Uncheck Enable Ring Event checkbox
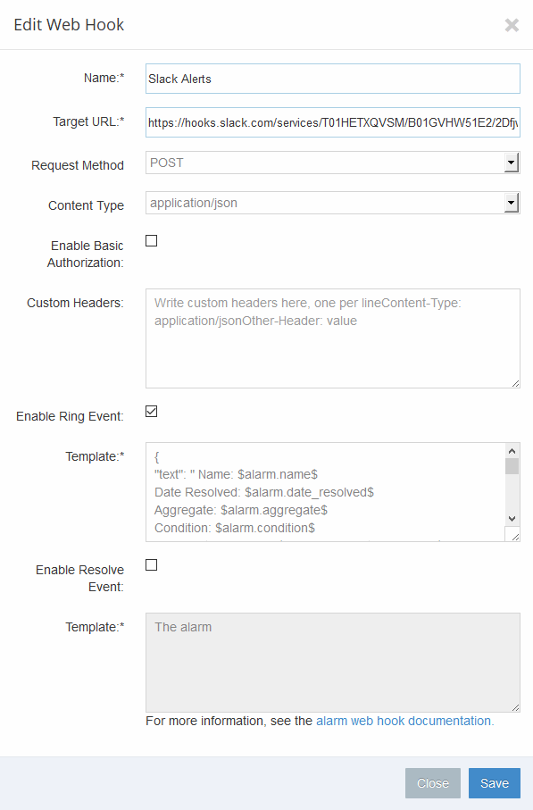 pyautogui.click(x=151, y=411)
